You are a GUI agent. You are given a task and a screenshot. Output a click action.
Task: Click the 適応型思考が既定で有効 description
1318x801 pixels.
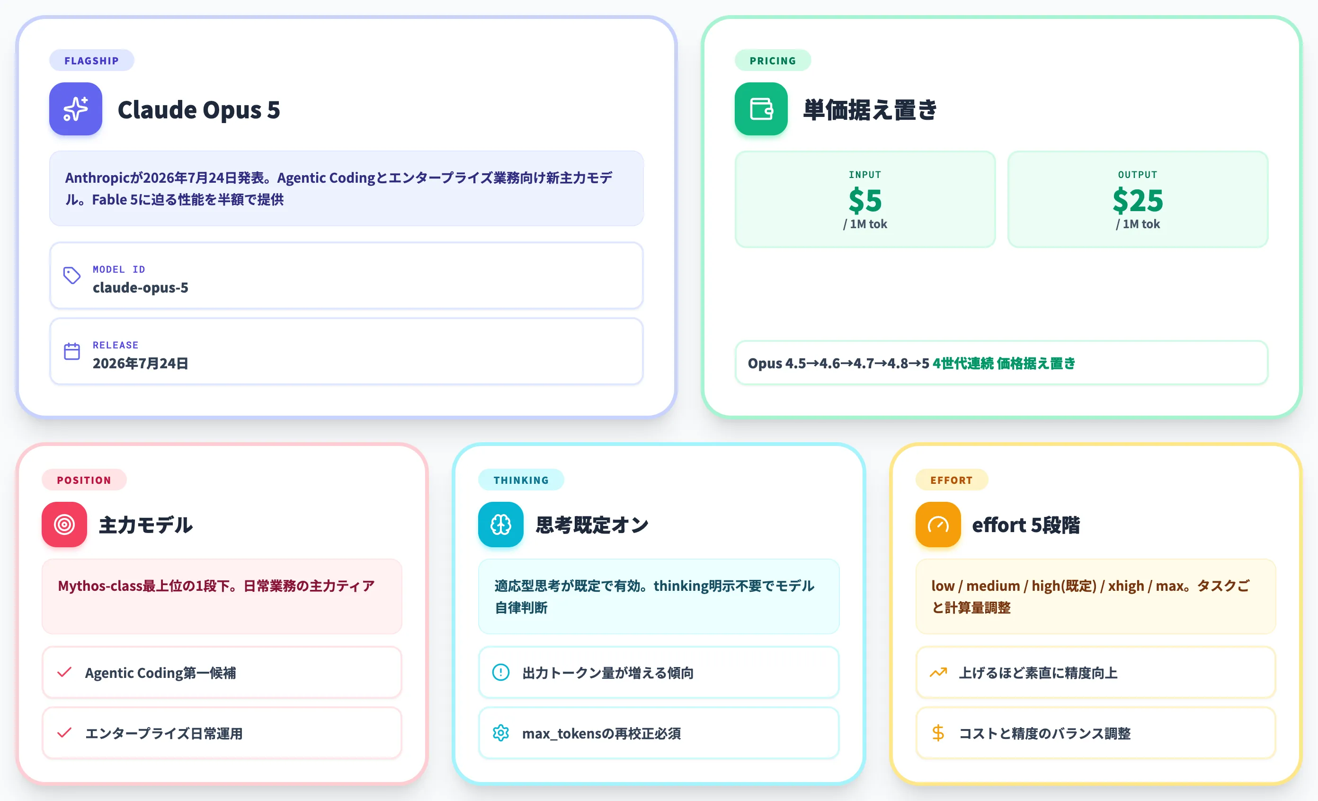pos(659,596)
